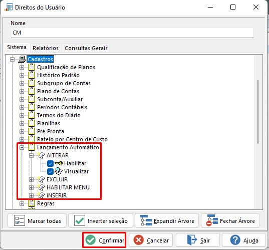
Task: Click the Histórico Padrão notepad icon
Action: click(32, 75)
